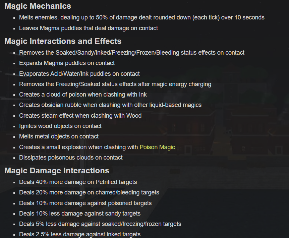This screenshot has height=238, width=289.
Task: Click the Leaves Magma puddles bullet text
Action: [x=89, y=28]
